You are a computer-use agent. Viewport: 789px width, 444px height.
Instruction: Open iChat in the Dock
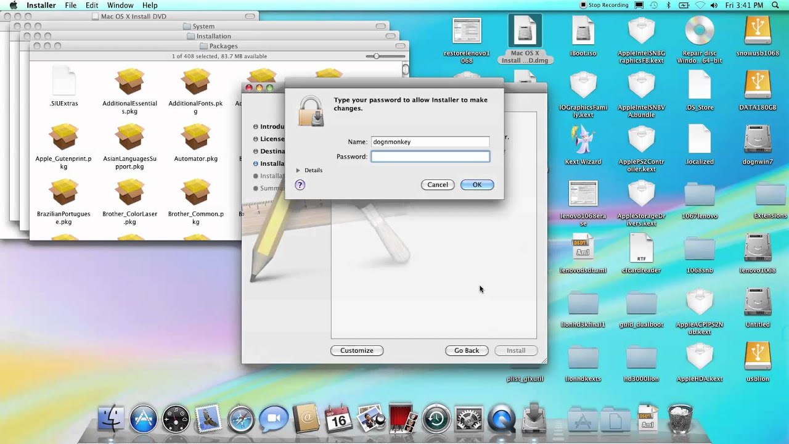[274, 419]
